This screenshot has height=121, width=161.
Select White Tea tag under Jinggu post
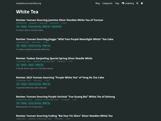pyautogui.click(x=46, y=46)
